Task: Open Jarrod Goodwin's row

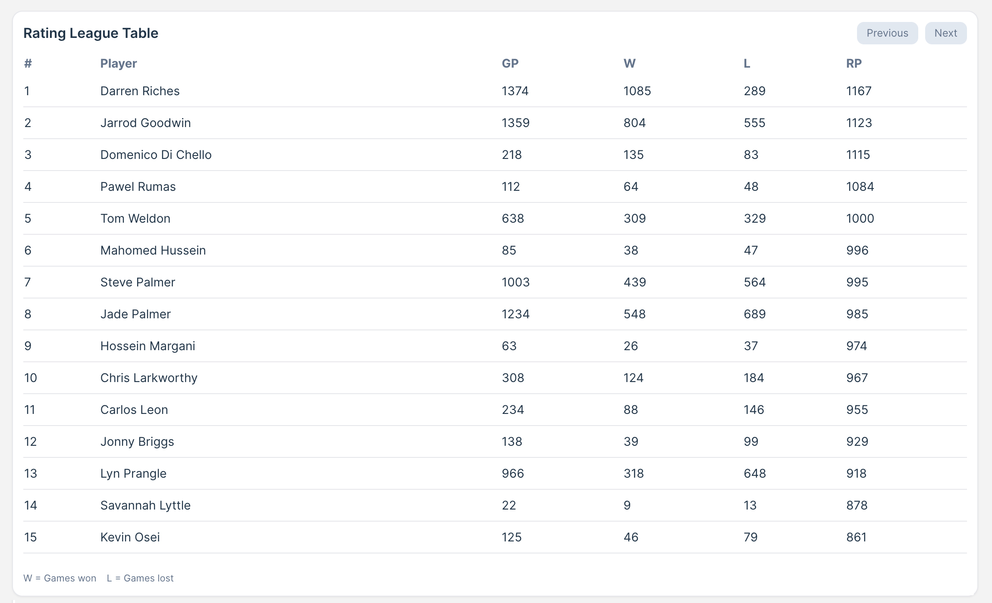Action: click(x=145, y=123)
